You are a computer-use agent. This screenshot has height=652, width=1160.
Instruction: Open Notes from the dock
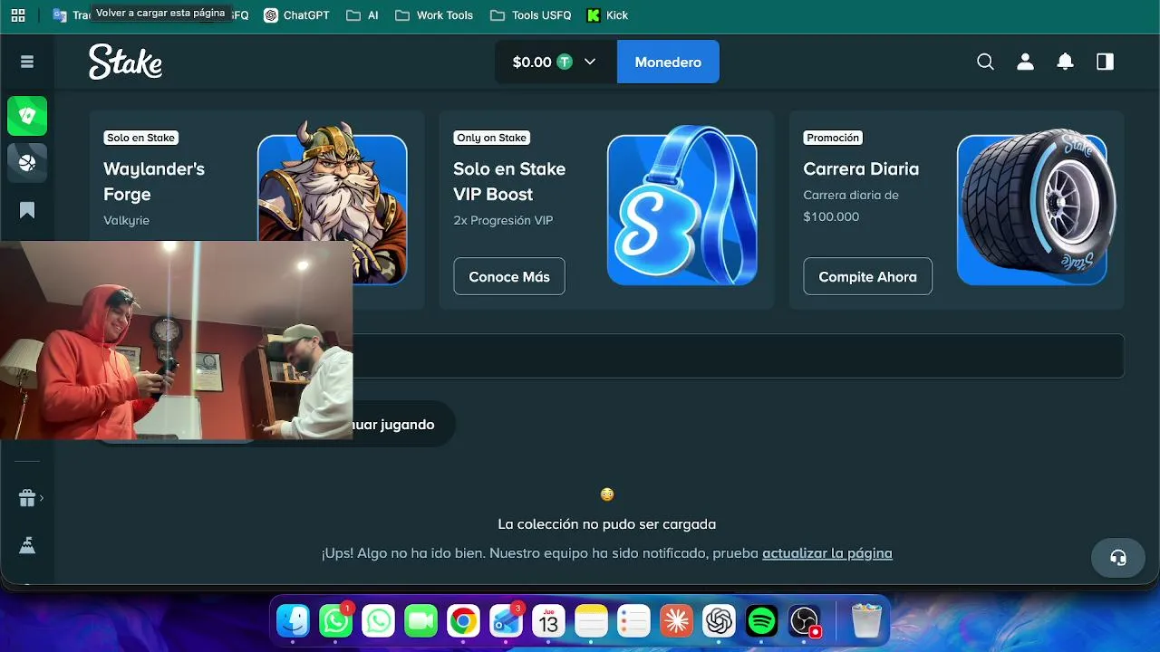click(x=591, y=621)
